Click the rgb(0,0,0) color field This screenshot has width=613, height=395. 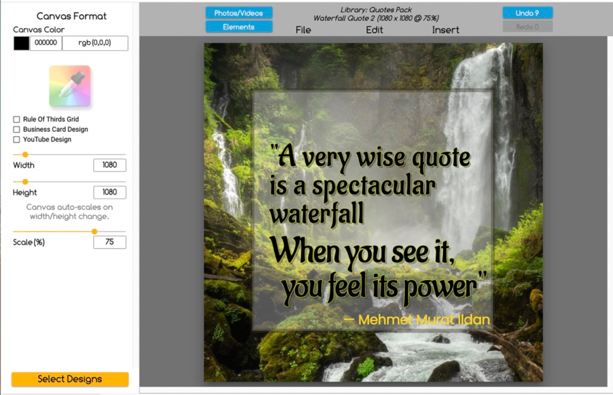click(95, 43)
